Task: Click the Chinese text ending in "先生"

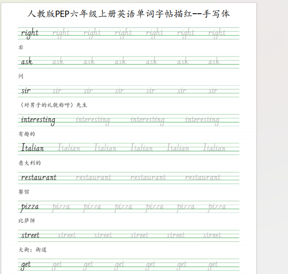Action: 54,105
